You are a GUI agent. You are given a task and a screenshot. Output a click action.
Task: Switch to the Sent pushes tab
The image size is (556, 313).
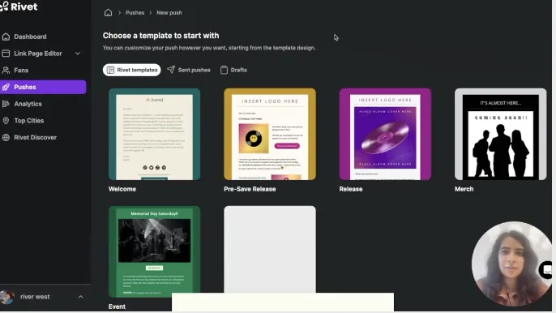[x=189, y=70]
